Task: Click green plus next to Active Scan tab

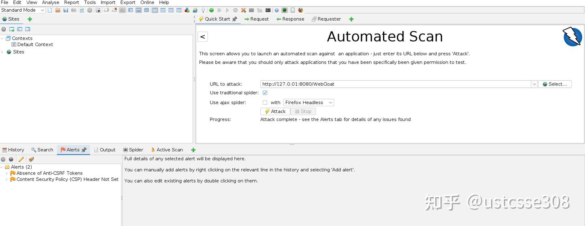Action: [193, 150]
